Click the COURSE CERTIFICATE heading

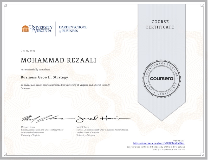(160, 24)
